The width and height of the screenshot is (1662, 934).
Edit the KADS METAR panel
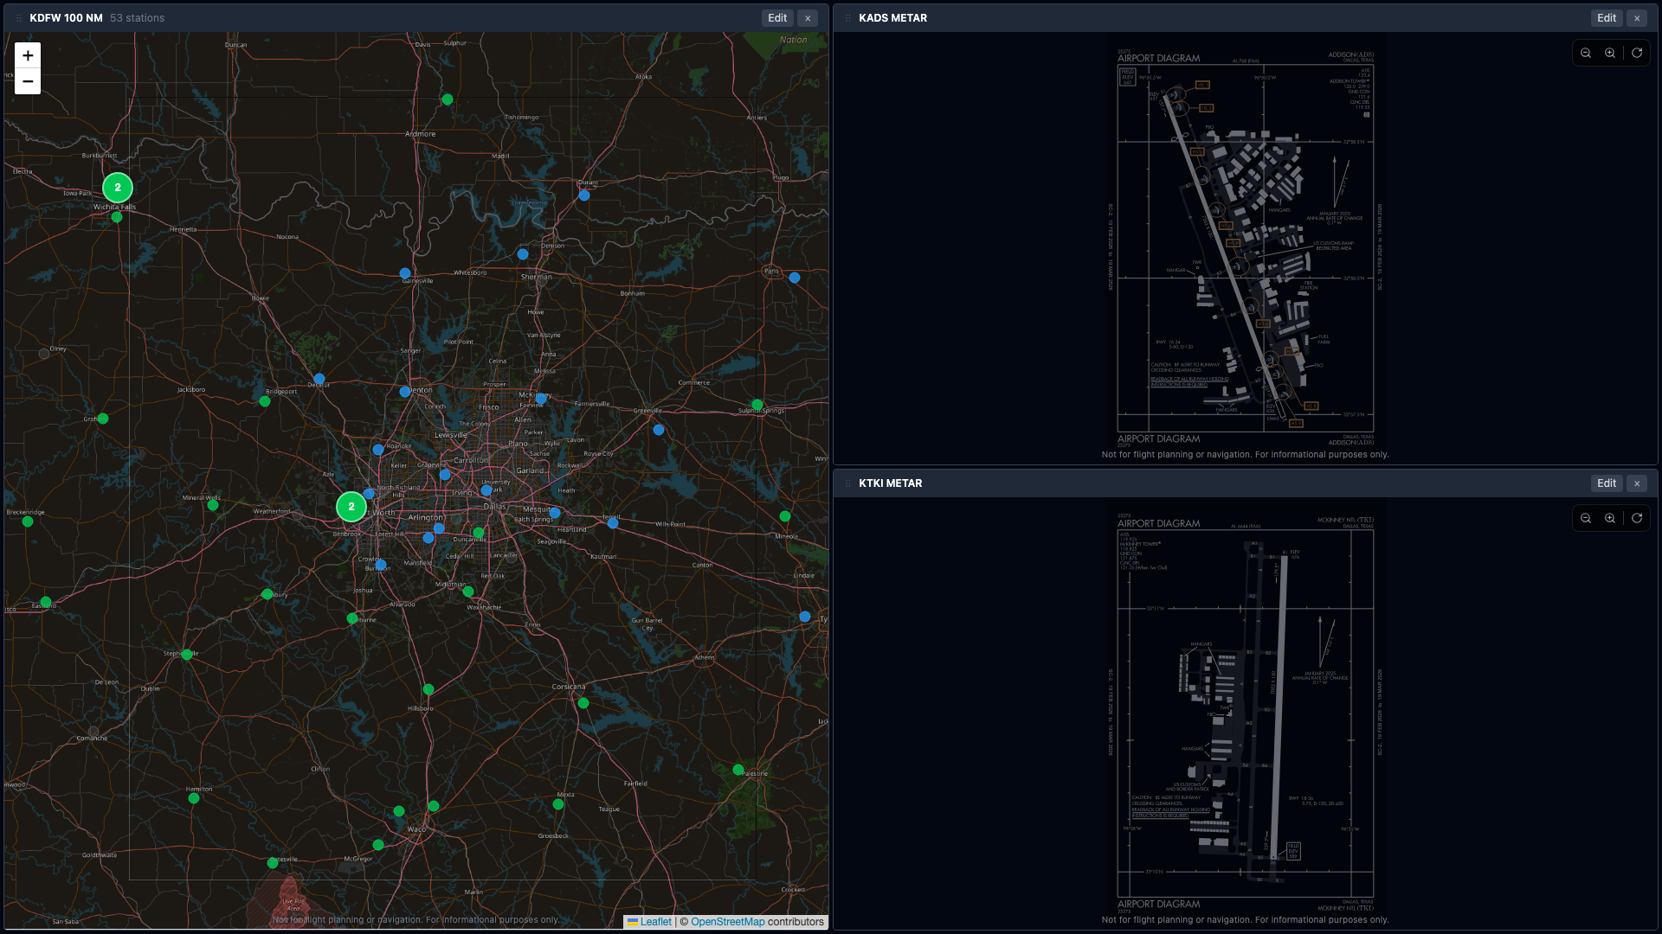click(x=1607, y=18)
